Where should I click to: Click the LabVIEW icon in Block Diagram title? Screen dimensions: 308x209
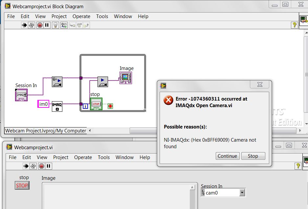pos(8,6)
